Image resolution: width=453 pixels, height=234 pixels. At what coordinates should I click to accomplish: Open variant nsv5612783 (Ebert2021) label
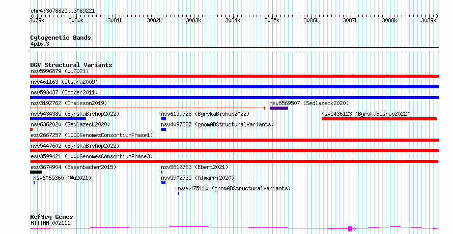pos(194,167)
